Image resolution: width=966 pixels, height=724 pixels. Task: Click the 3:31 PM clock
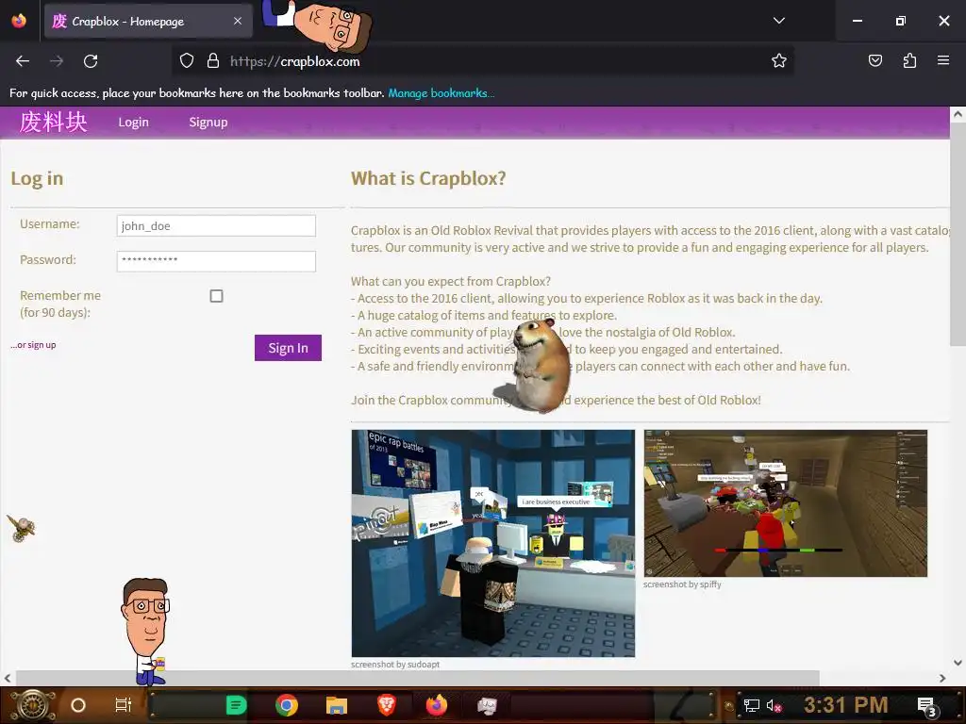(846, 704)
